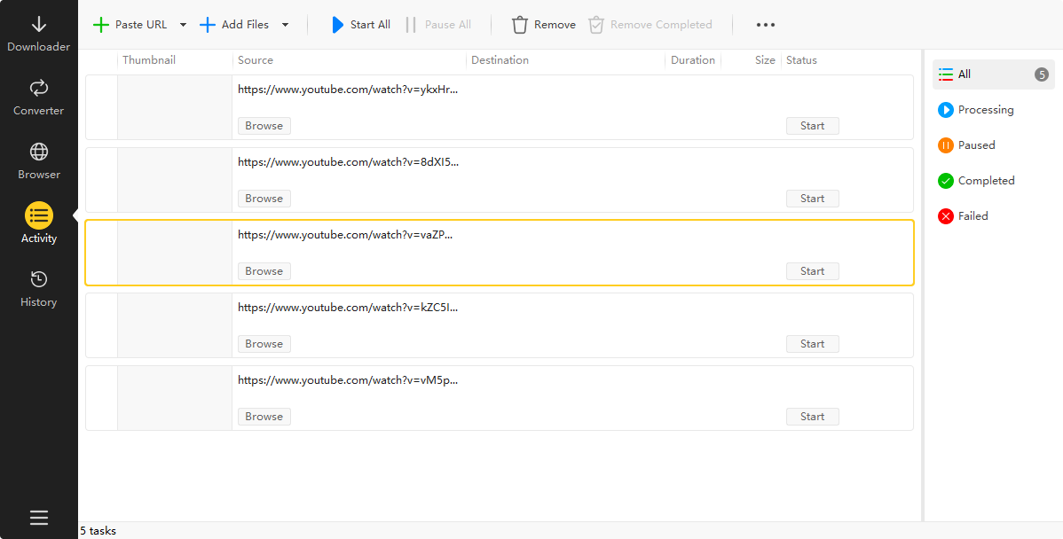The width and height of the screenshot is (1063, 539).
Task: Open the more options ellipsis menu
Action: pyautogui.click(x=765, y=25)
